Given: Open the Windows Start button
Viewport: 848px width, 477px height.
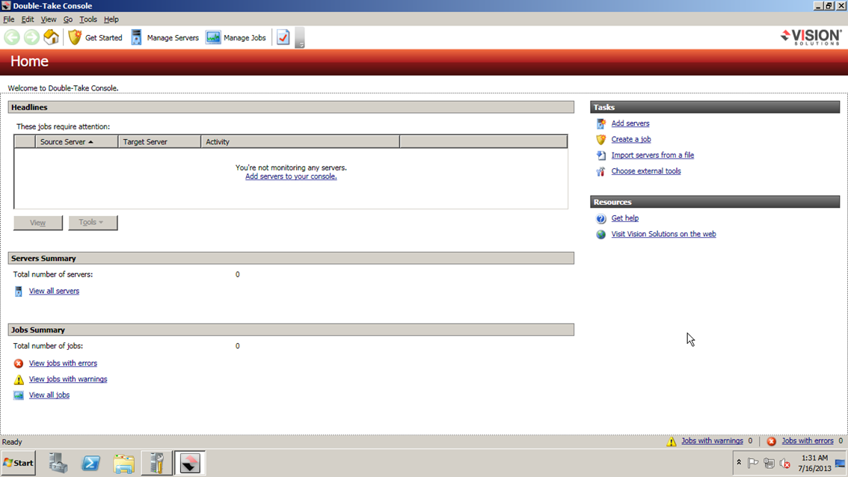Looking at the screenshot, I should click(19, 464).
